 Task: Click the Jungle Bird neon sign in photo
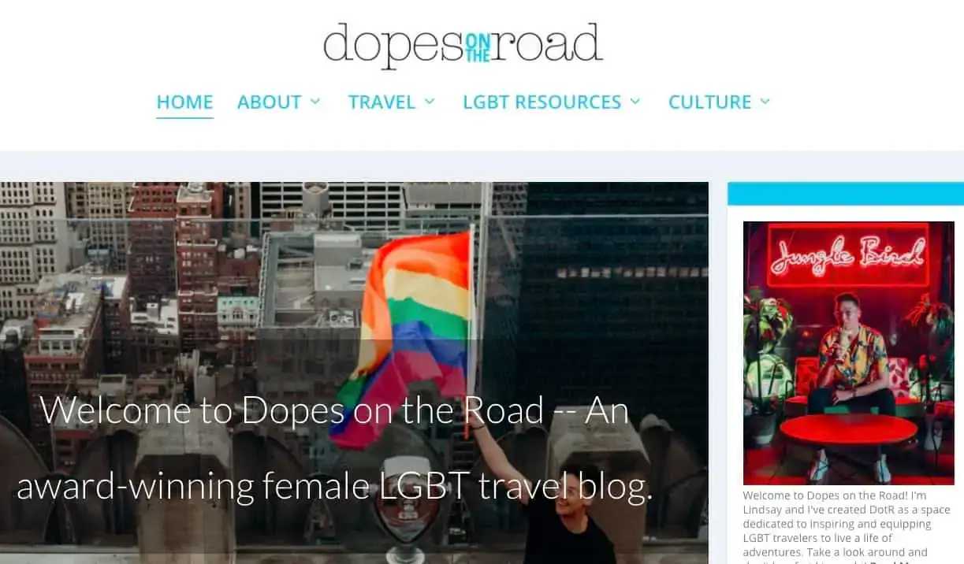click(848, 254)
